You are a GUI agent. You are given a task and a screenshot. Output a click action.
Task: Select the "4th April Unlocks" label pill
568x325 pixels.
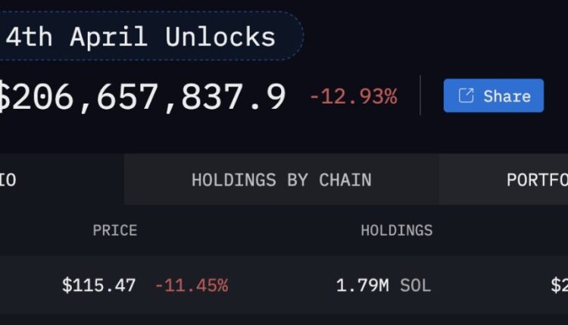pyautogui.click(x=144, y=37)
